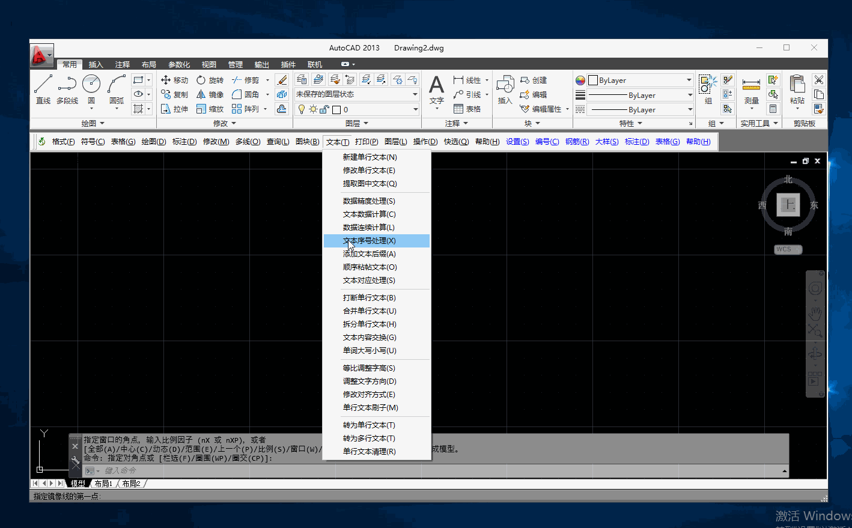Click the 表格 table tool

467,109
